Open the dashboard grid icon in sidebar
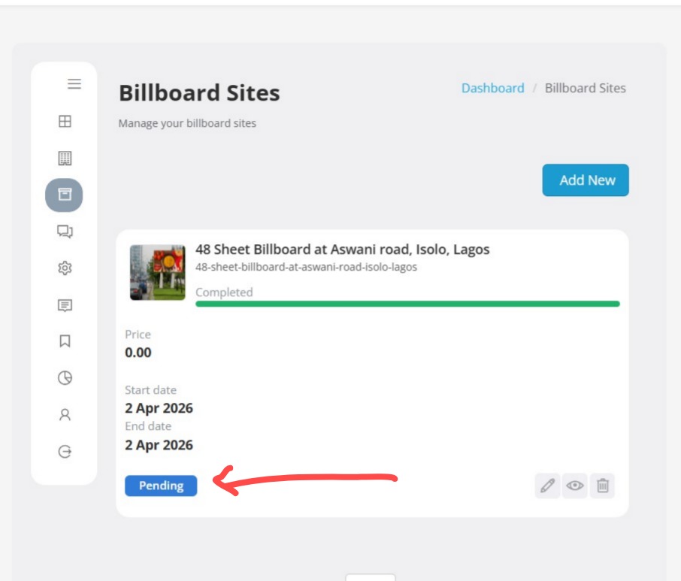This screenshot has width=681, height=581. pos(65,121)
